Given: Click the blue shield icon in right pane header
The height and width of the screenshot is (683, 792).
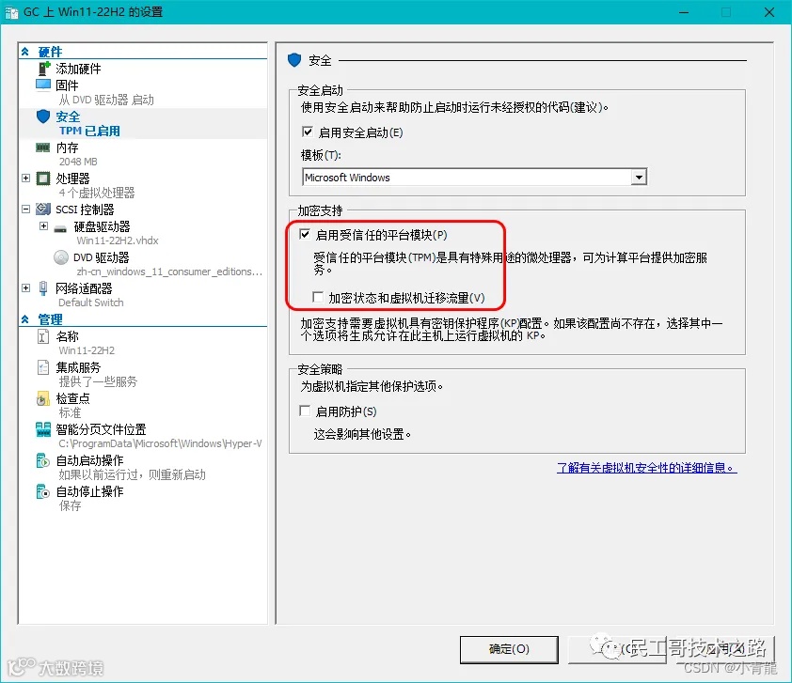Looking at the screenshot, I should point(294,60).
